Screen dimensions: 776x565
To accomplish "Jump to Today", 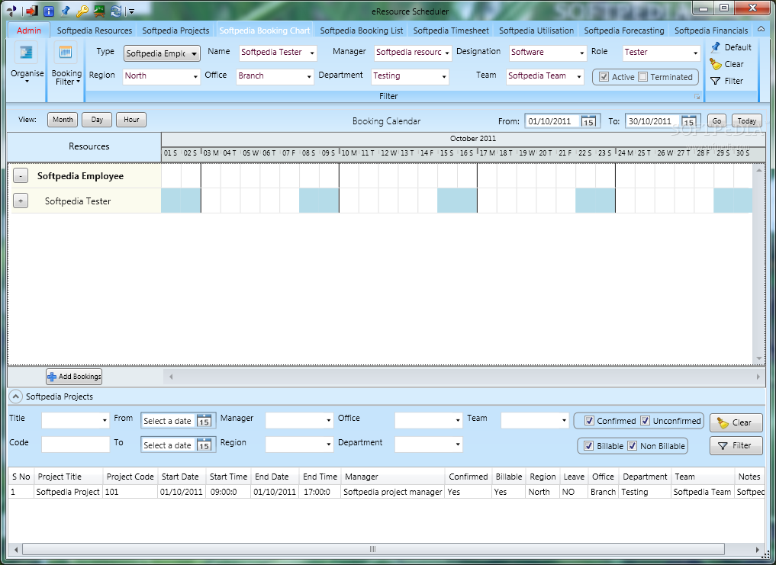I will [746, 120].
